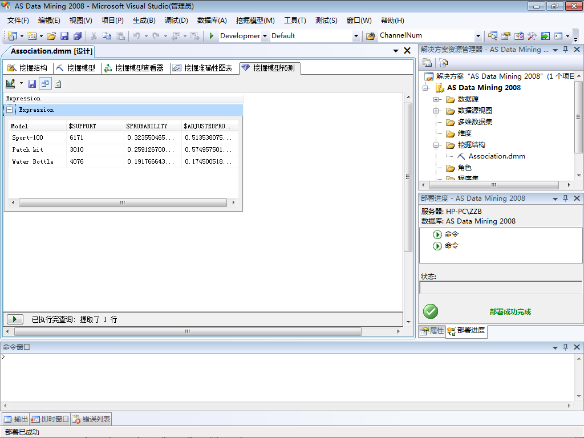The width and height of the screenshot is (584, 438).
Task: Select the 角色 folder in solution tree
Action: click(x=464, y=168)
